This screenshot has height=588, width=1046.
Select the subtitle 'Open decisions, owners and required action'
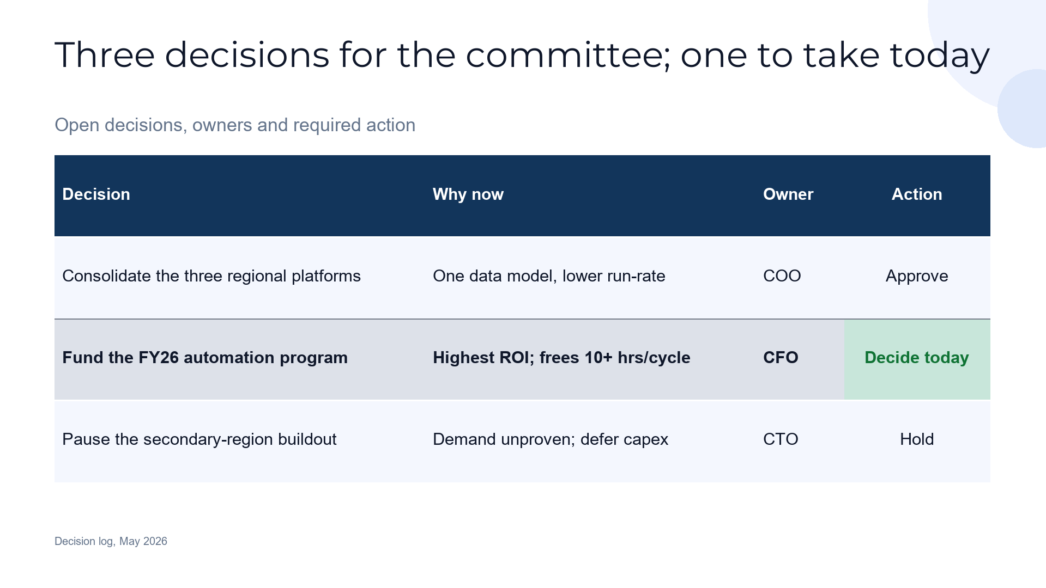[235, 125]
